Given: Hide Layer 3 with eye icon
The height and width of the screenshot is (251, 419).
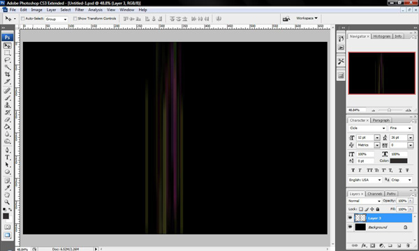Looking at the screenshot, I should click(x=350, y=218).
